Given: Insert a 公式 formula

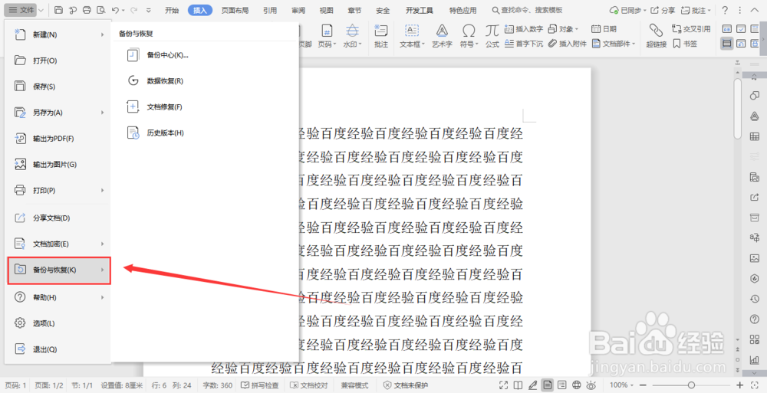Looking at the screenshot, I should [x=492, y=36].
